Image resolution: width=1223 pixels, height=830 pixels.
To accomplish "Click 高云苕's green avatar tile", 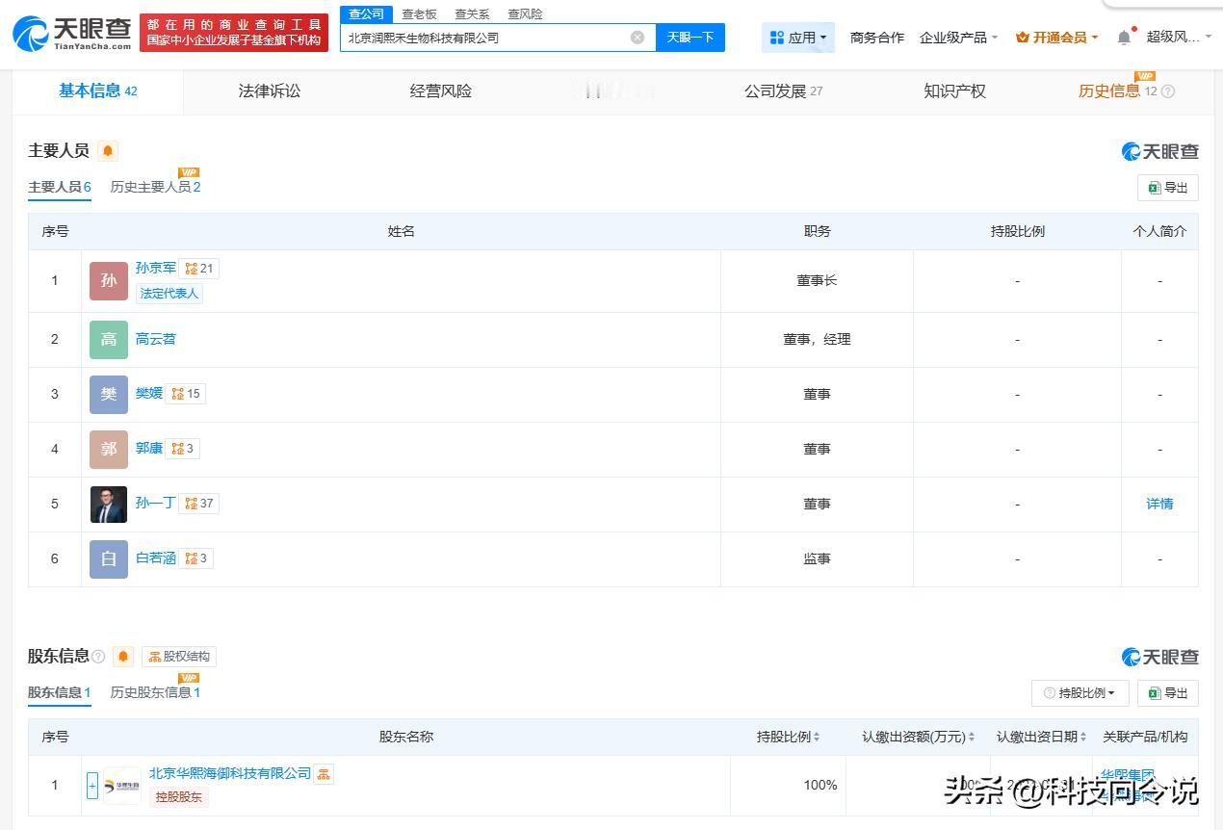I will pyautogui.click(x=109, y=340).
